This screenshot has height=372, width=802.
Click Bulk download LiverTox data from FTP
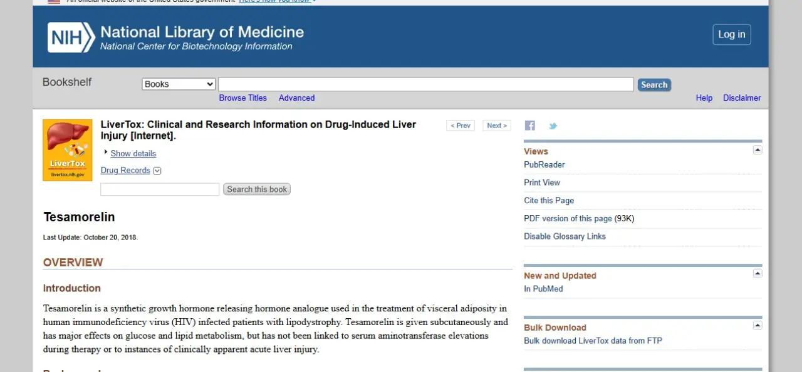click(x=593, y=341)
